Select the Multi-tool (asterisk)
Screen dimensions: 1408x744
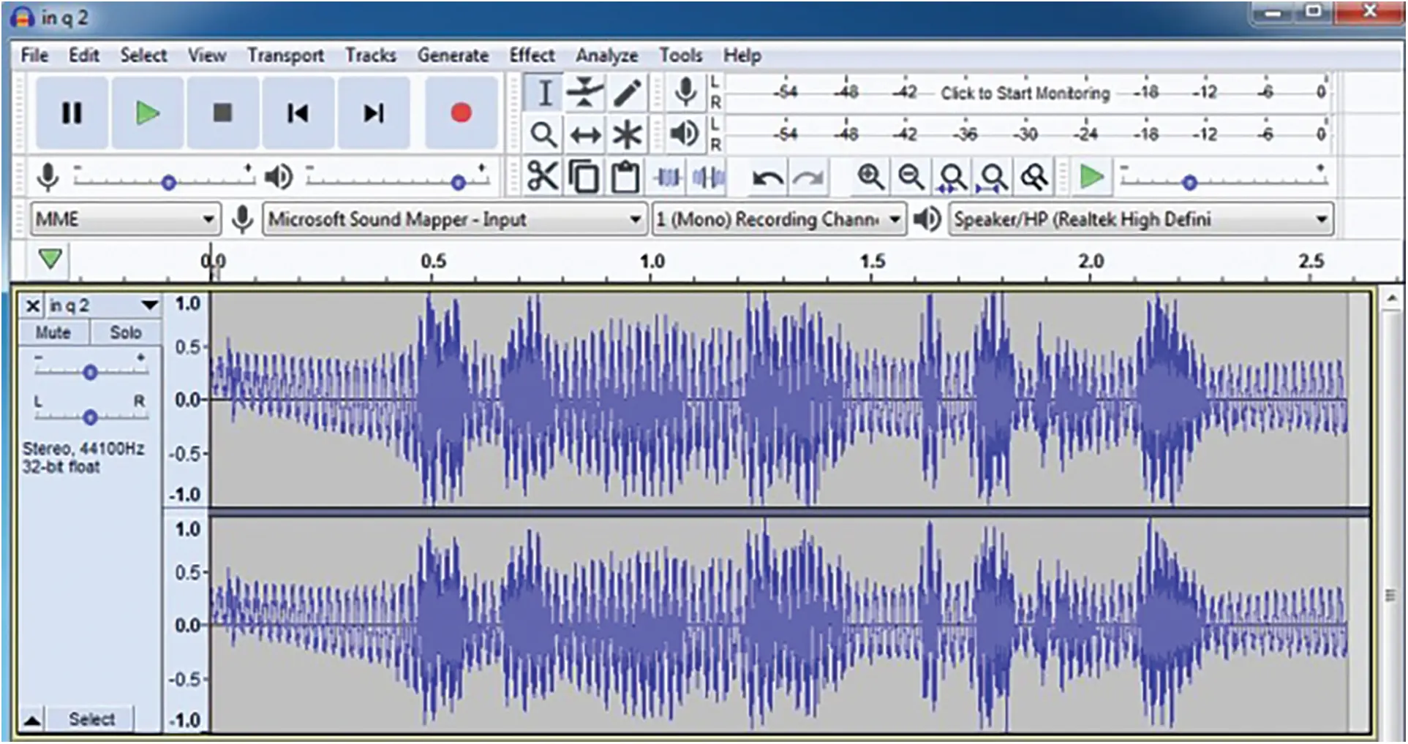(626, 134)
